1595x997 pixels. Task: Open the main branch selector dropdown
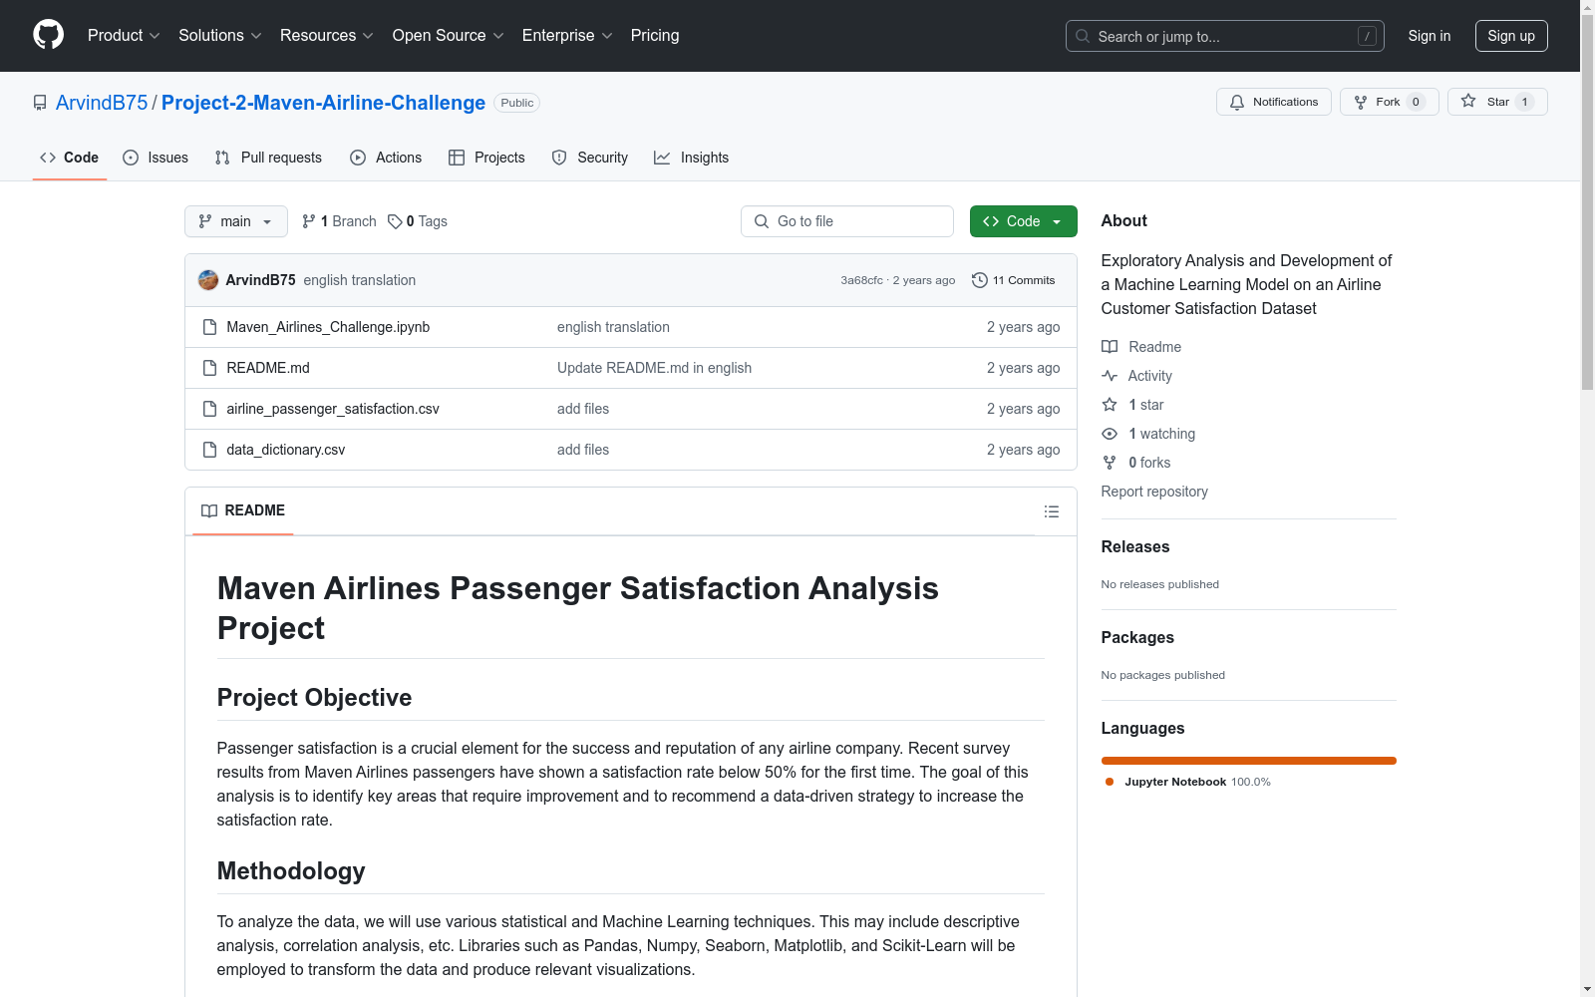pyautogui.click(x=236, y=221)
